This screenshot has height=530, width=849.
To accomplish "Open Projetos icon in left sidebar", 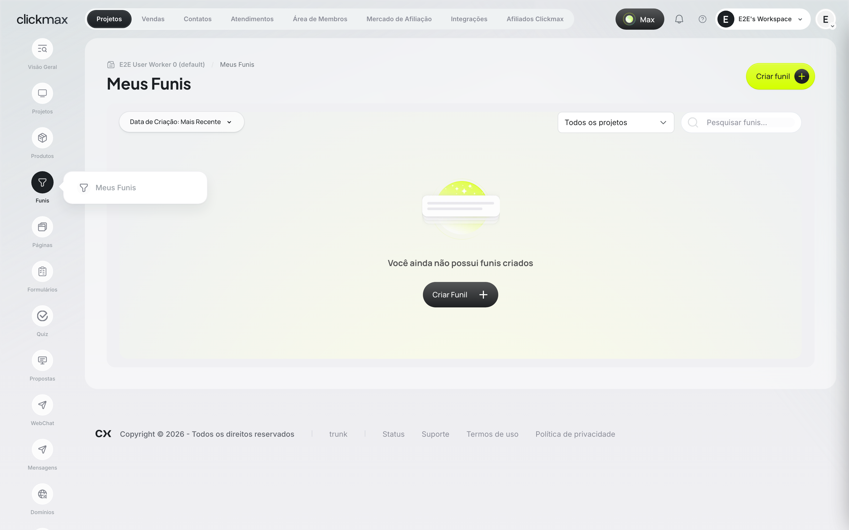I will [42, 93].
